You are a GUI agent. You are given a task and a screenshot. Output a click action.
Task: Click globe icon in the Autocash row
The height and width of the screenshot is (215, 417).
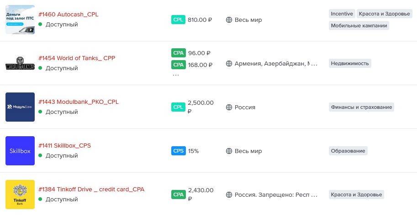(229, 20)
